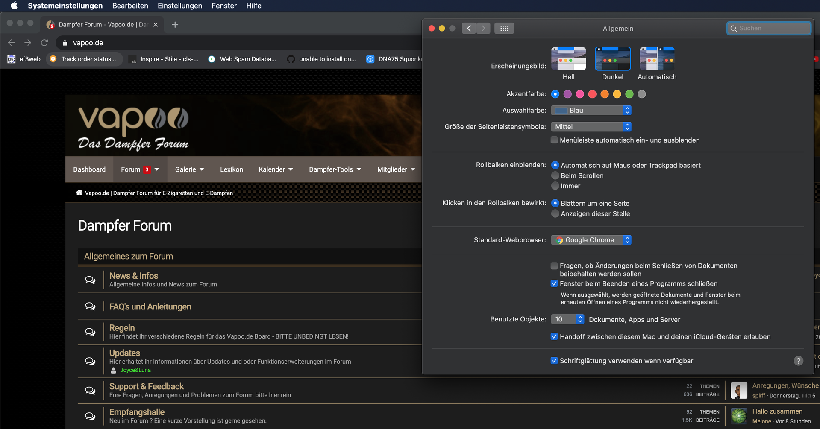The width and height of the screenshot is (820, 429).
Task: Open the Apple menu
Action: pos(14,6)
